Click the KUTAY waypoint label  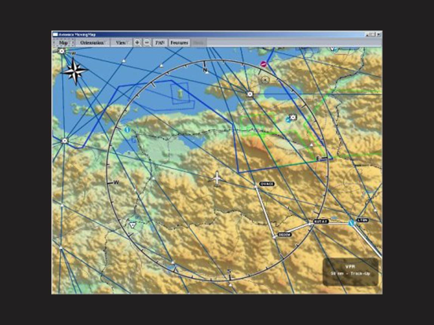click(321, 221)
